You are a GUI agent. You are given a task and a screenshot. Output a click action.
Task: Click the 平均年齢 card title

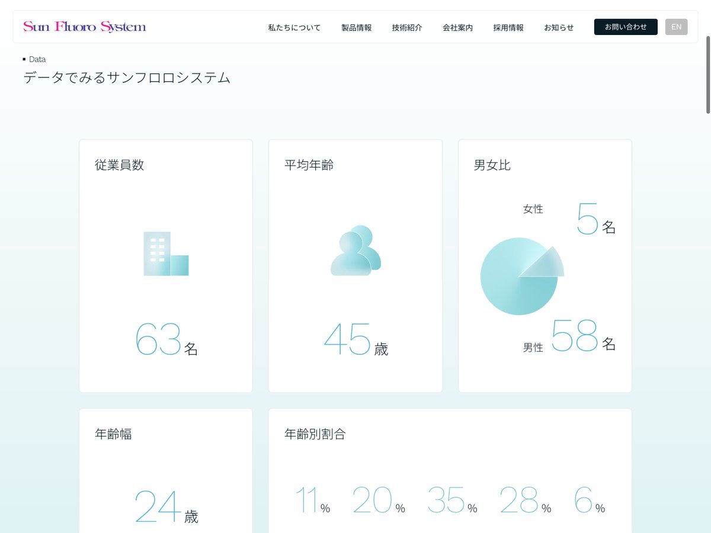click(309, 165)
